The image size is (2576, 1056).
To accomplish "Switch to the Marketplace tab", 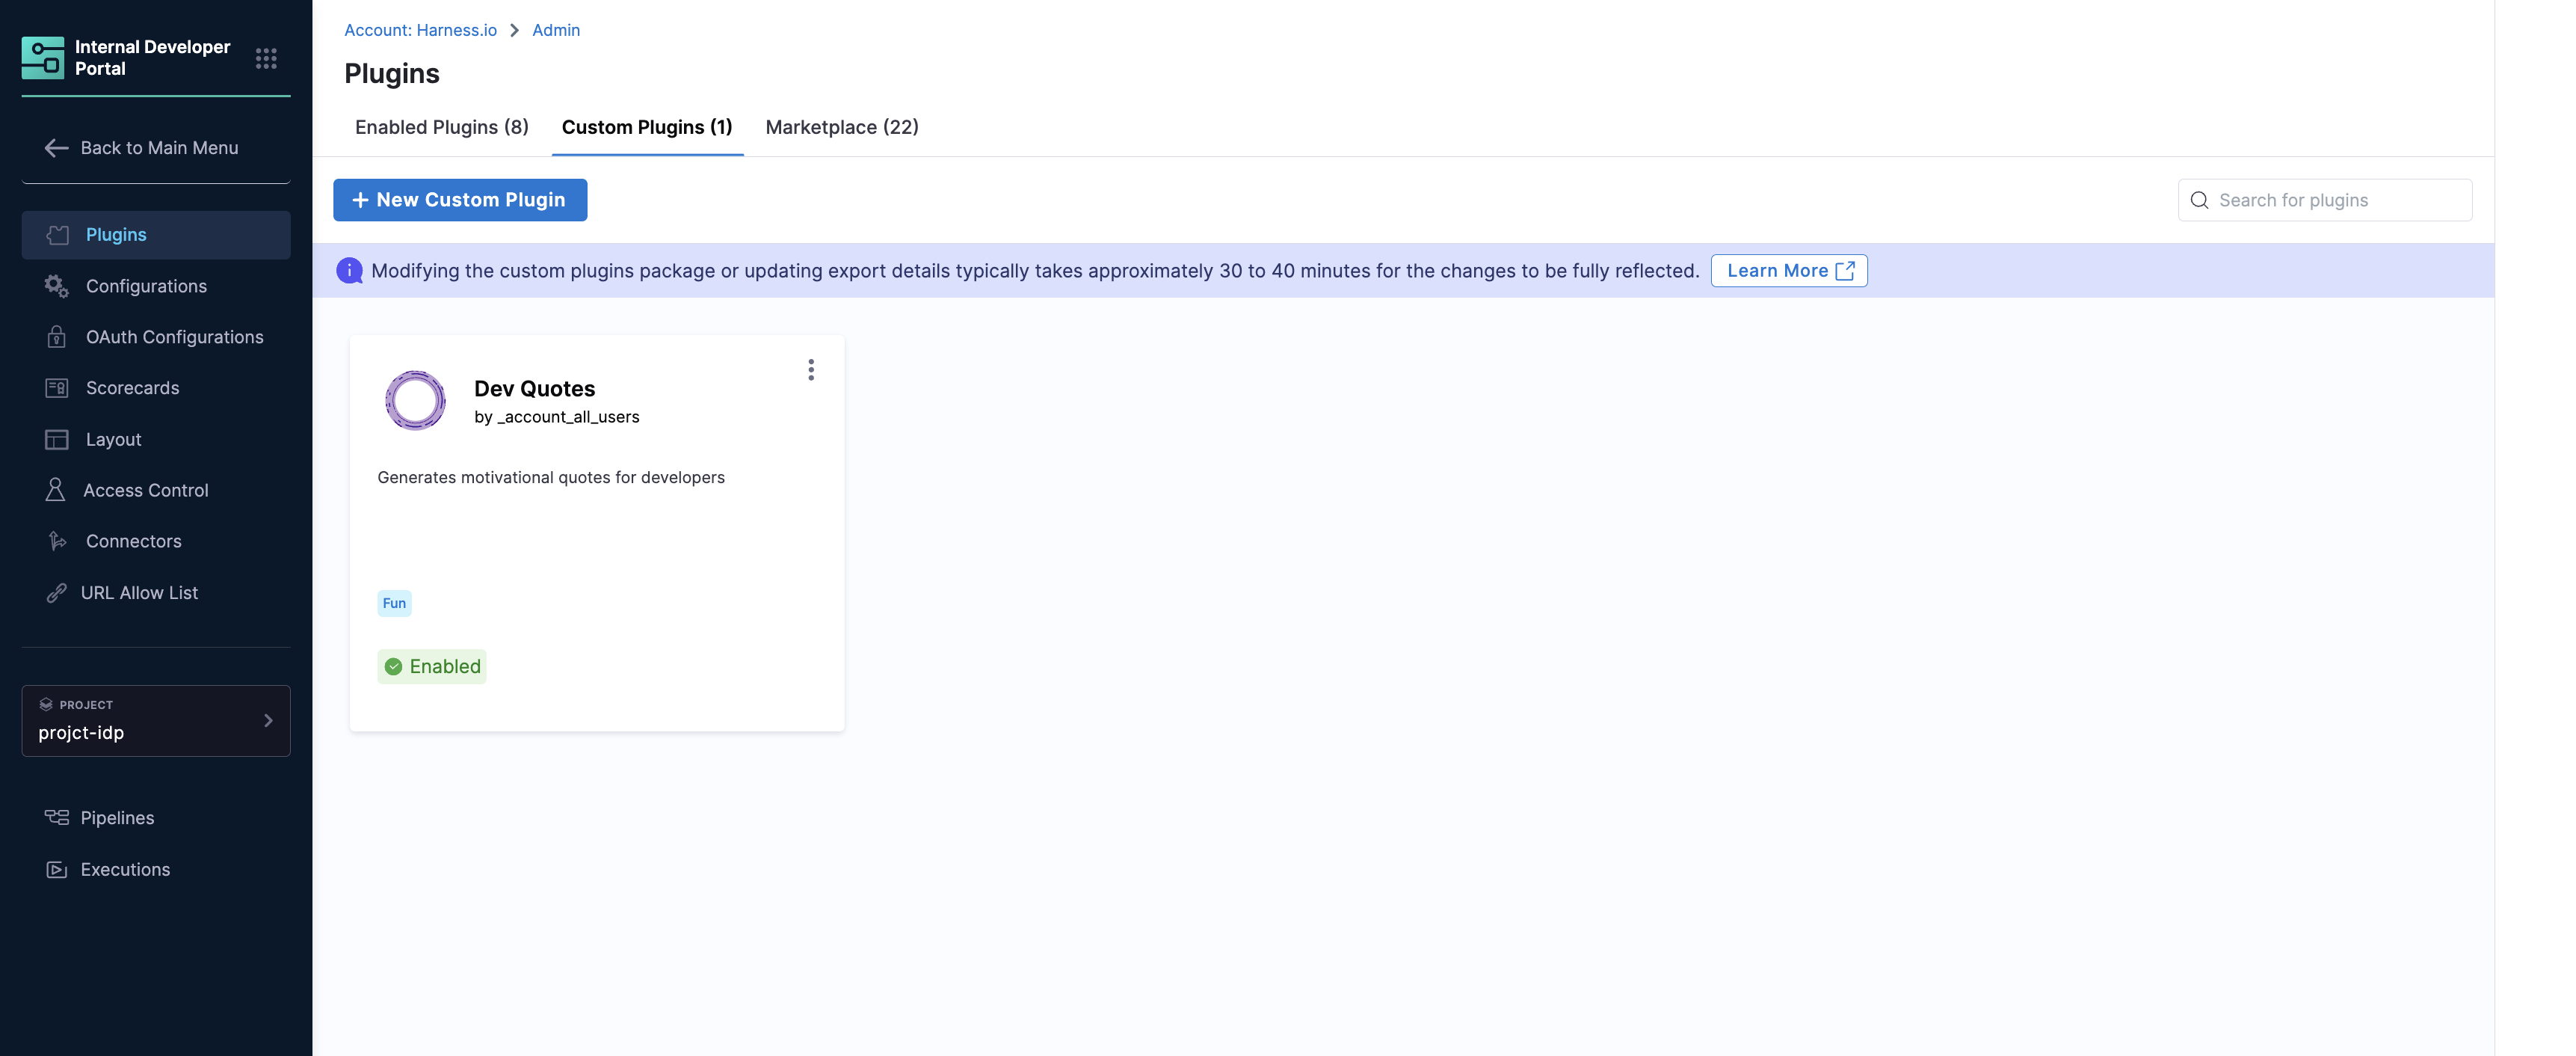I will [841, 127].
